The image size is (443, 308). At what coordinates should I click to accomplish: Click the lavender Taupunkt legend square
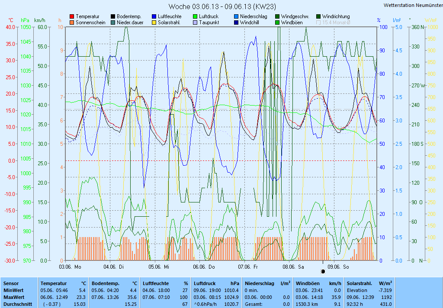[195, 22]
